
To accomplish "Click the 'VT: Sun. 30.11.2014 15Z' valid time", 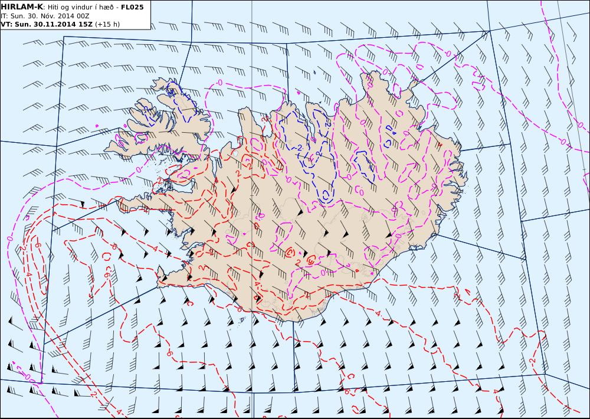I will [47, 24].
